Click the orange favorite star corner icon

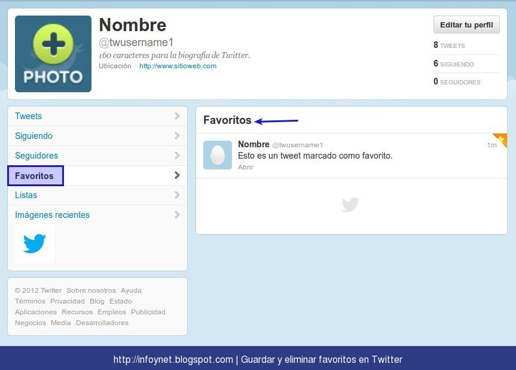point(500,139)
